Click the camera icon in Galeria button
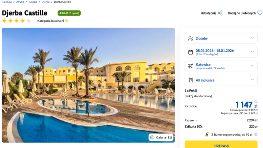 coord(152,137)
